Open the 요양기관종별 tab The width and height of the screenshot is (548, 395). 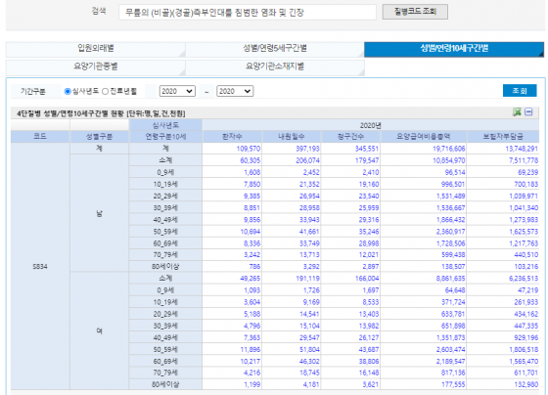[x=96, y=67]
